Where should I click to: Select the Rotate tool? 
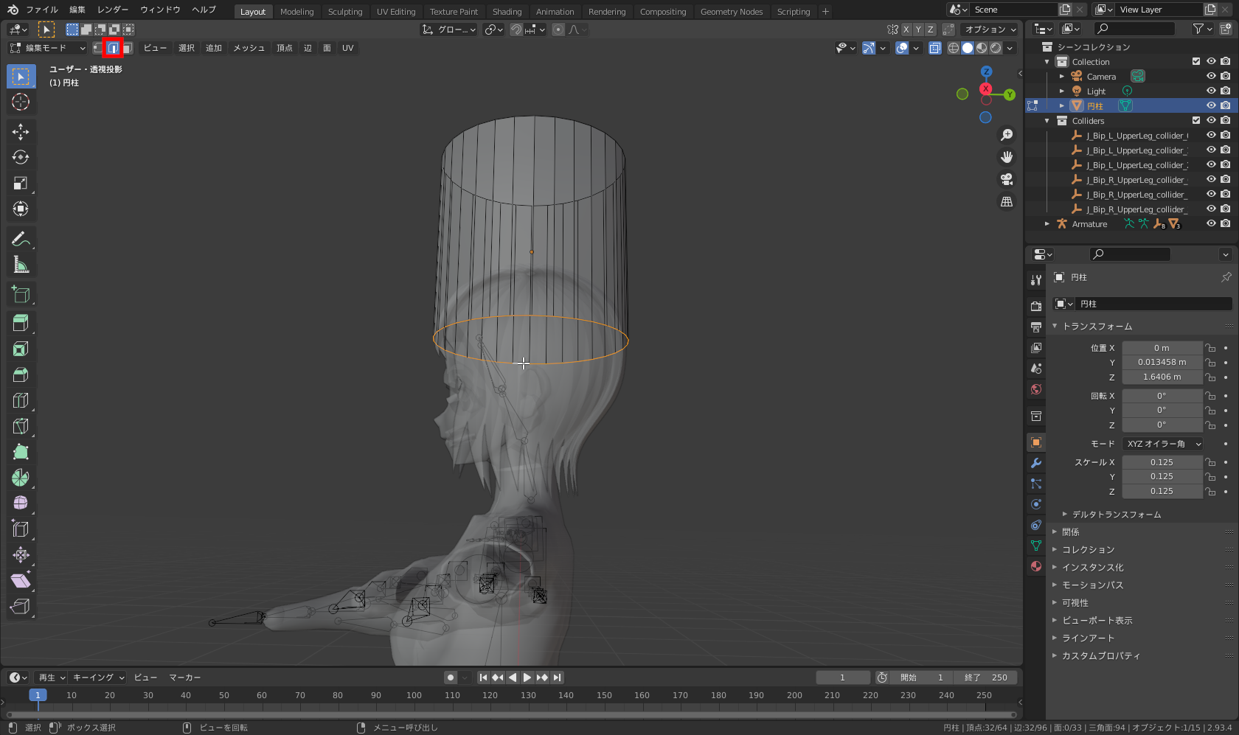(21, 158)
